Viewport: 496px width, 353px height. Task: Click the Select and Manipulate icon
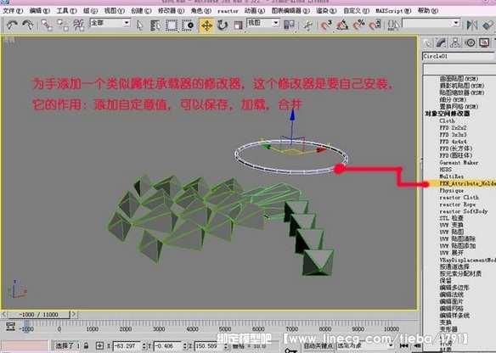[307, 25]
